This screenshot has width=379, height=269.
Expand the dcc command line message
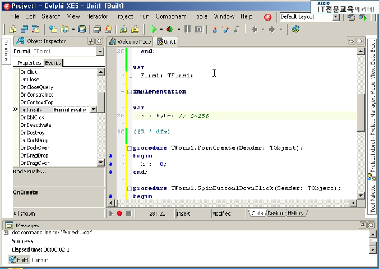6,233
